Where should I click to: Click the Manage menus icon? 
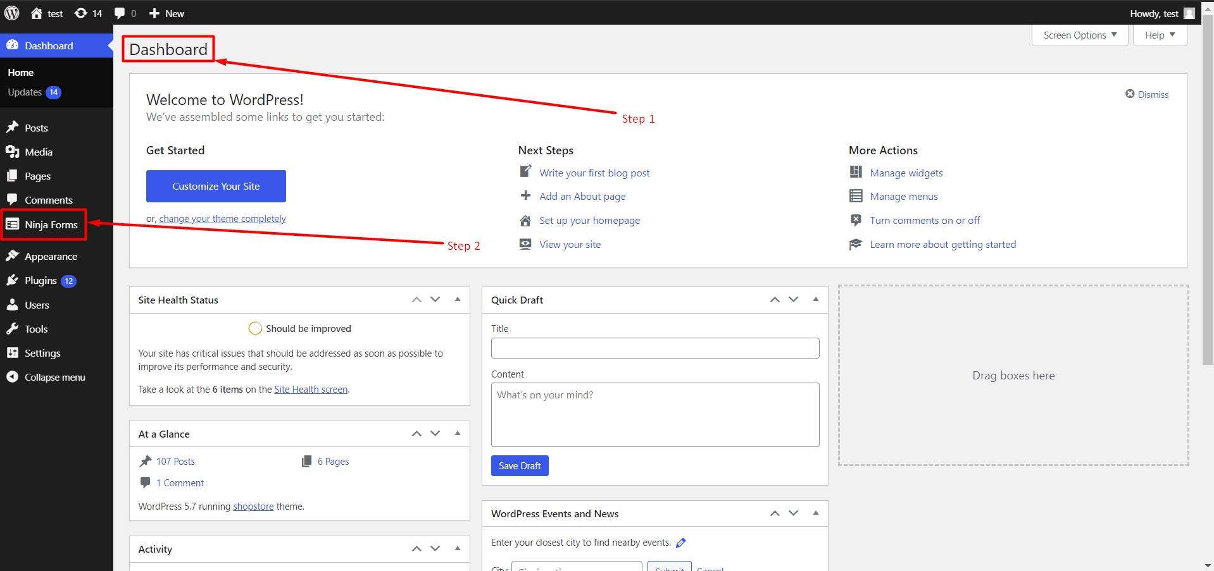pyautogui.click(x=856, y=196)
